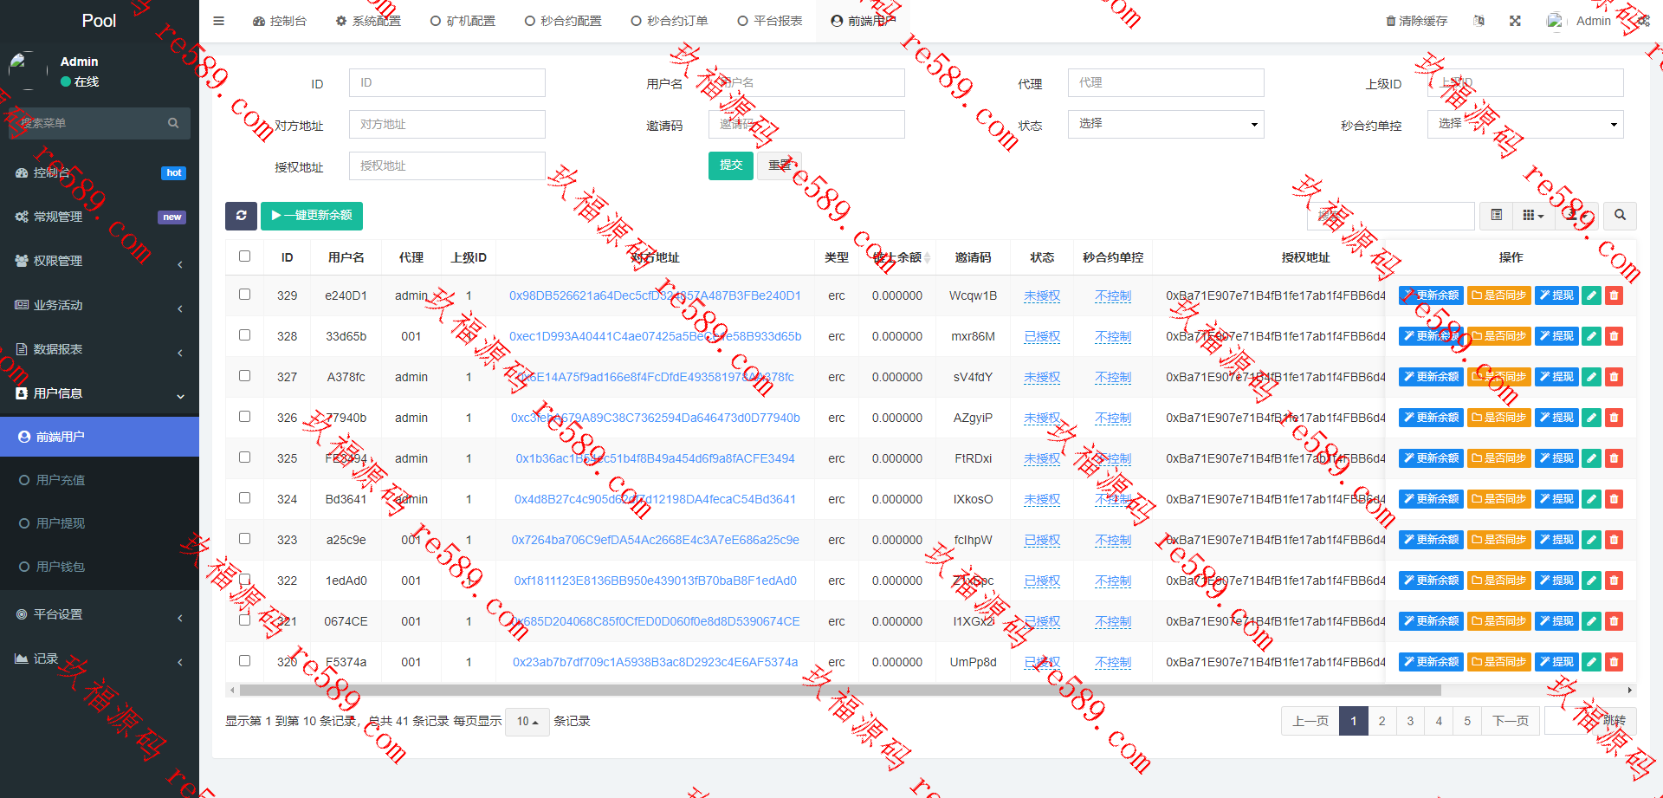Click the table search magnifier icon
This screenshot has height=798, width=1663.
(1620, 215)
